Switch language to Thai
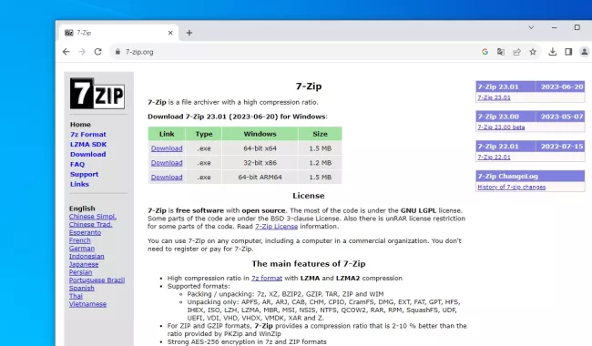 click(76, 296)
